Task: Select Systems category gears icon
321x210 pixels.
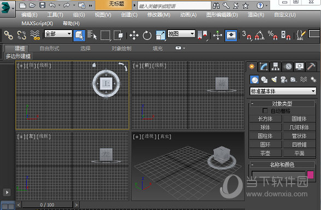Action: [x=313, y=80]
